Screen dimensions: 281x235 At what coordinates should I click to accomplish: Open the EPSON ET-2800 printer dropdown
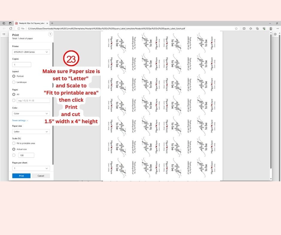[31, 52]
